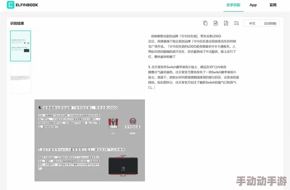Open the App menu item
This screenshot has width=290, height=190.
(253, 5)
